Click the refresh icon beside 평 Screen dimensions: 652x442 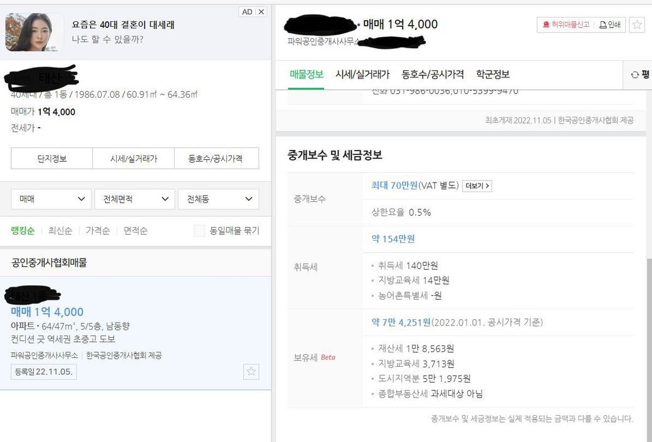pos(634,75)
